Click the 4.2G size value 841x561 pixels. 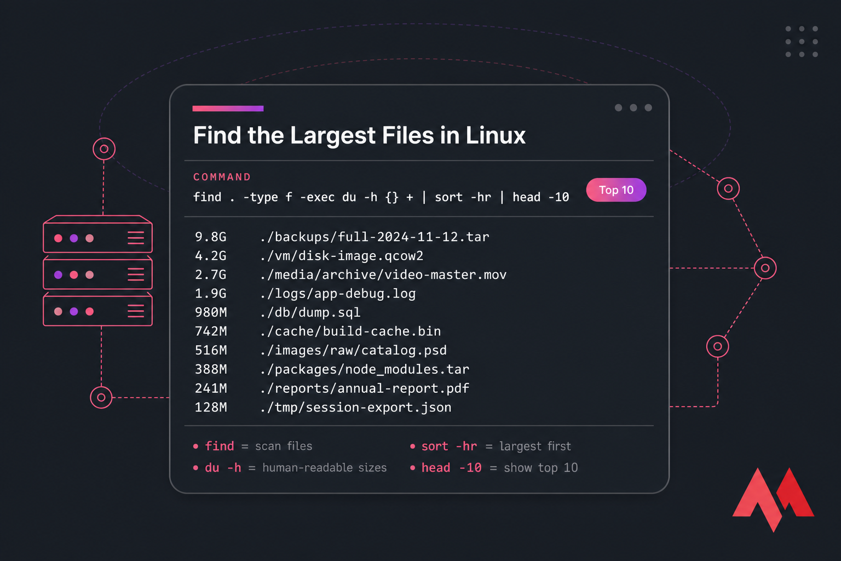pyautogui.click(x=211, y=256)
